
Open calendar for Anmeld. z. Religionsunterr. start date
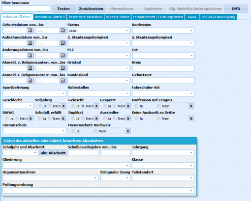click(x=30, y=81)
